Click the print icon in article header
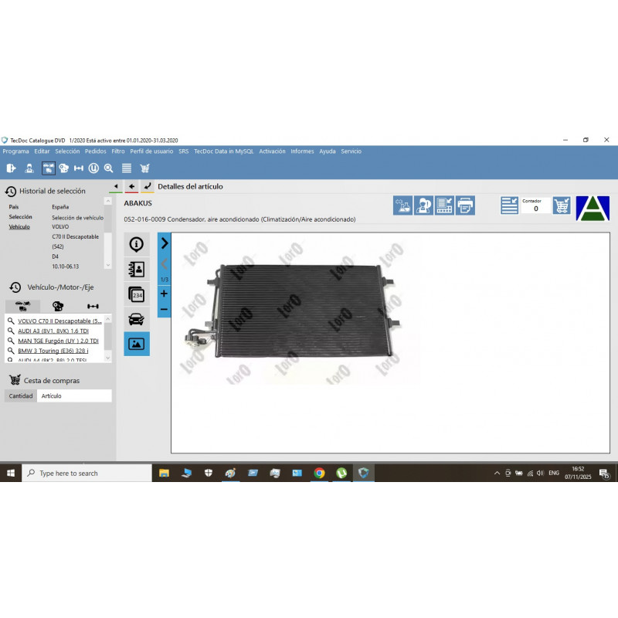Screen dimensions: 618x618 (465, 205)
